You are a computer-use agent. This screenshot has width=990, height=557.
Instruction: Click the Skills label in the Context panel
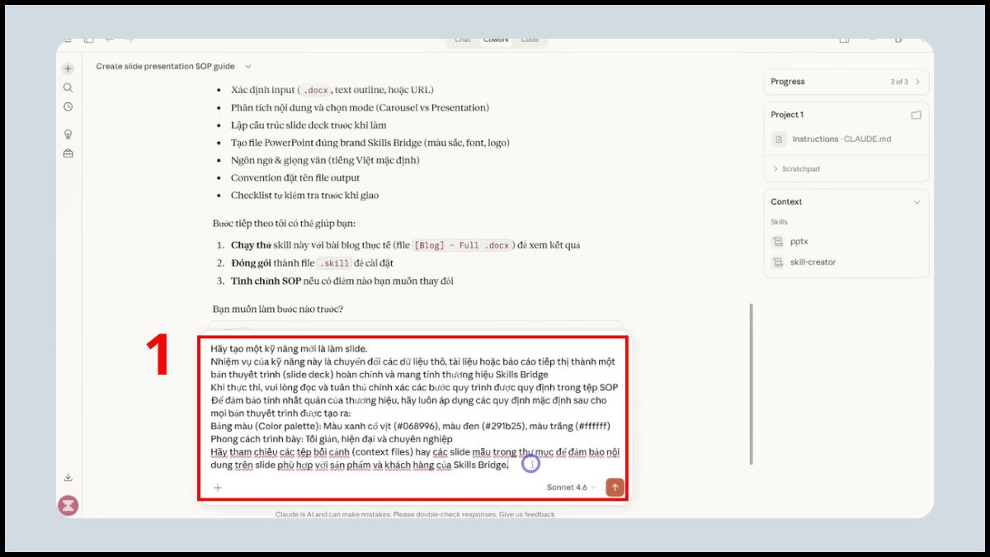(779, 222)
